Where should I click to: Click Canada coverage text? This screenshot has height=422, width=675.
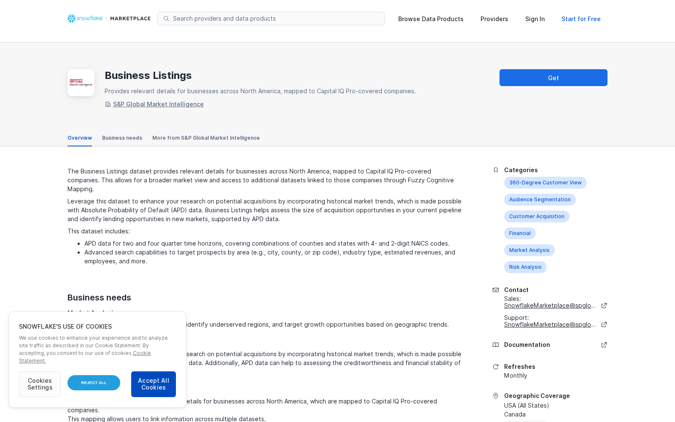tap(515, 414)
